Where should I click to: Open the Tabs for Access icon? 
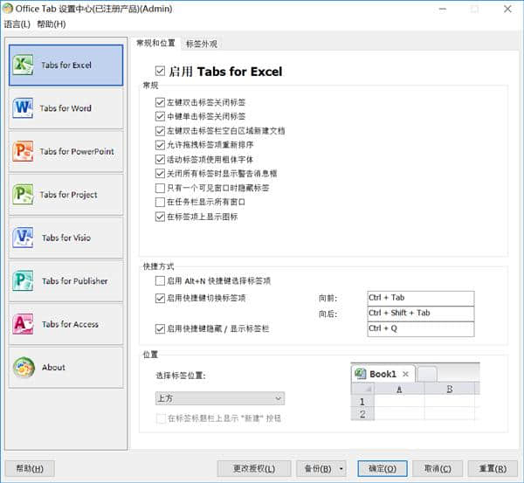23,323
